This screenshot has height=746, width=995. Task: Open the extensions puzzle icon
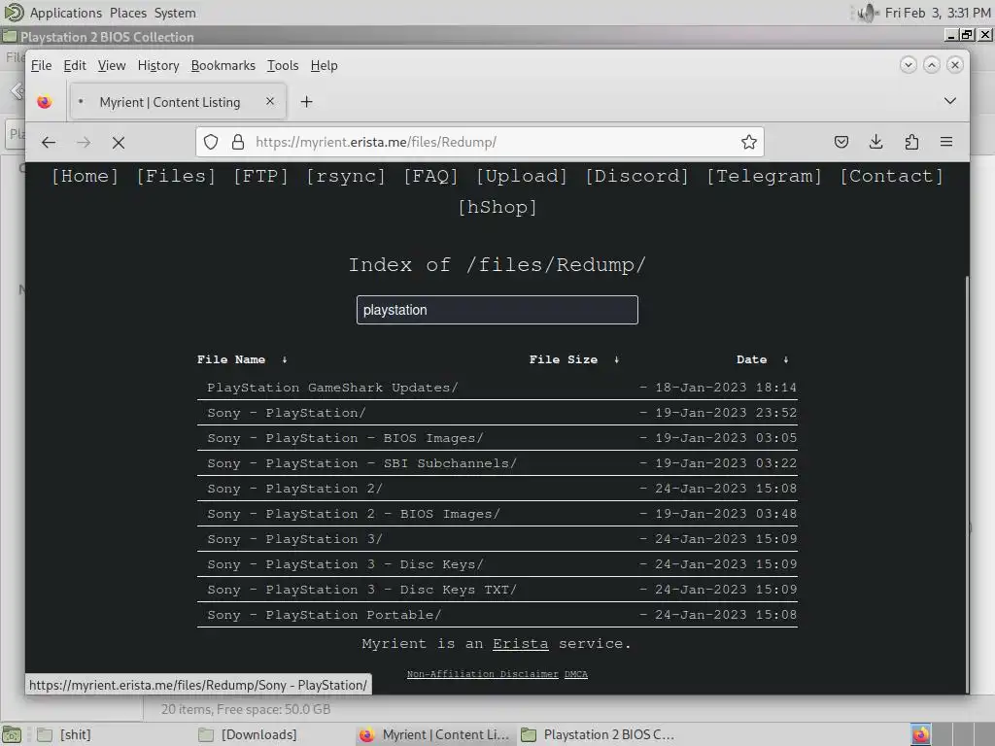911,142
